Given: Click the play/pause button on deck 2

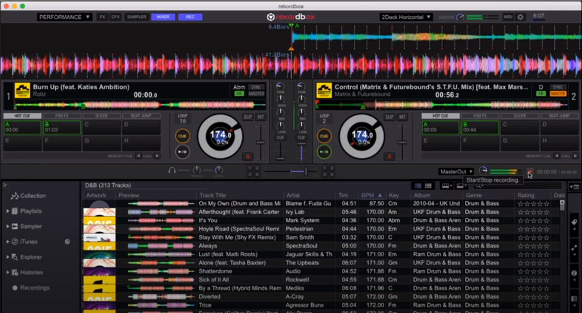Looking at the screenshot, I should (324, 150).
